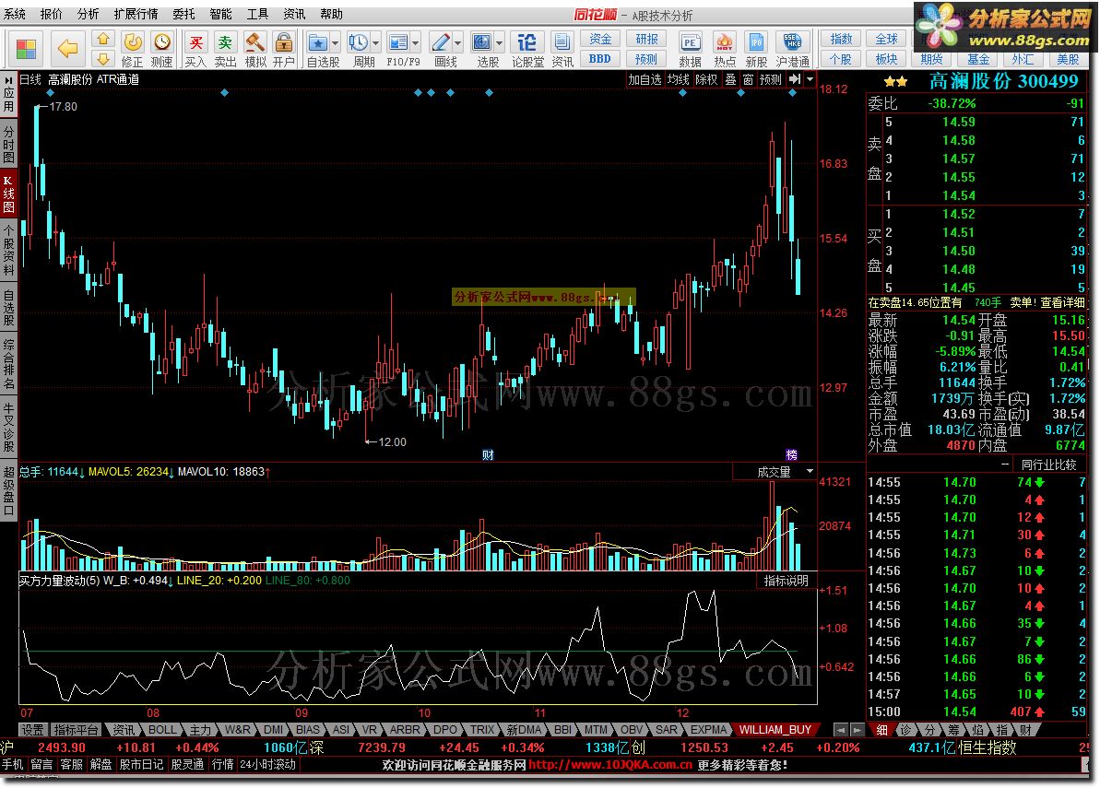
Task: Switch to the 分时图 side tab
Action: click(x=8, y=144)
